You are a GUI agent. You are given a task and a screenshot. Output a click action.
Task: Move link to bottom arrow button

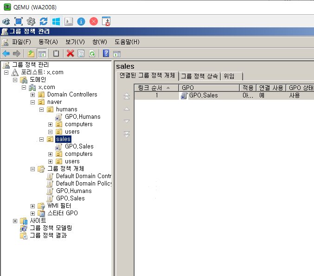(x=127, y=134)
